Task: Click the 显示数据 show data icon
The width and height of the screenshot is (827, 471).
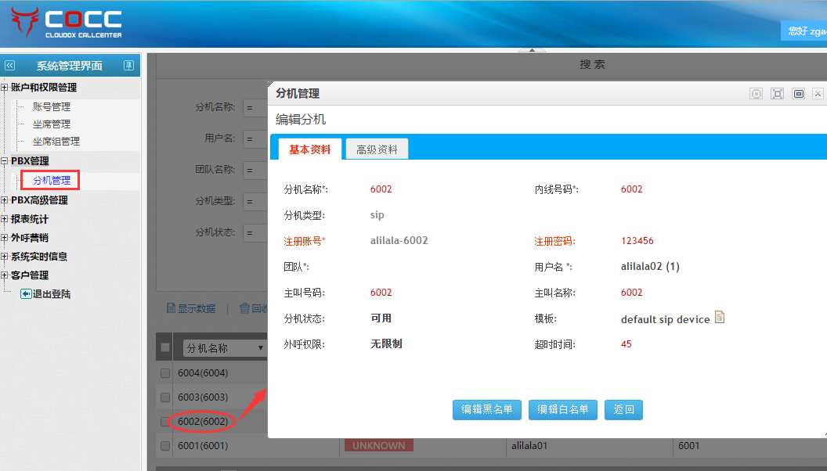Action: pos(172,308)
